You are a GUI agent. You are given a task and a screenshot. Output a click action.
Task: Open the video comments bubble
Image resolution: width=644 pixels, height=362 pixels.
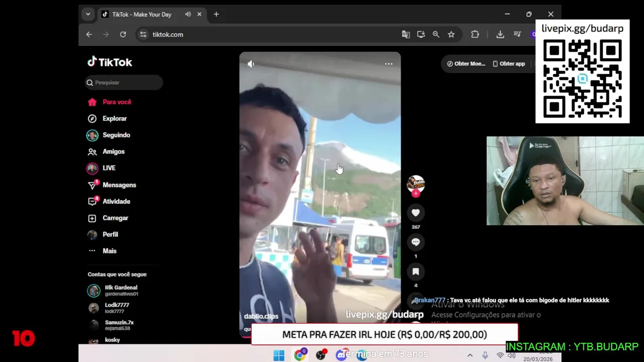[416, 242]
